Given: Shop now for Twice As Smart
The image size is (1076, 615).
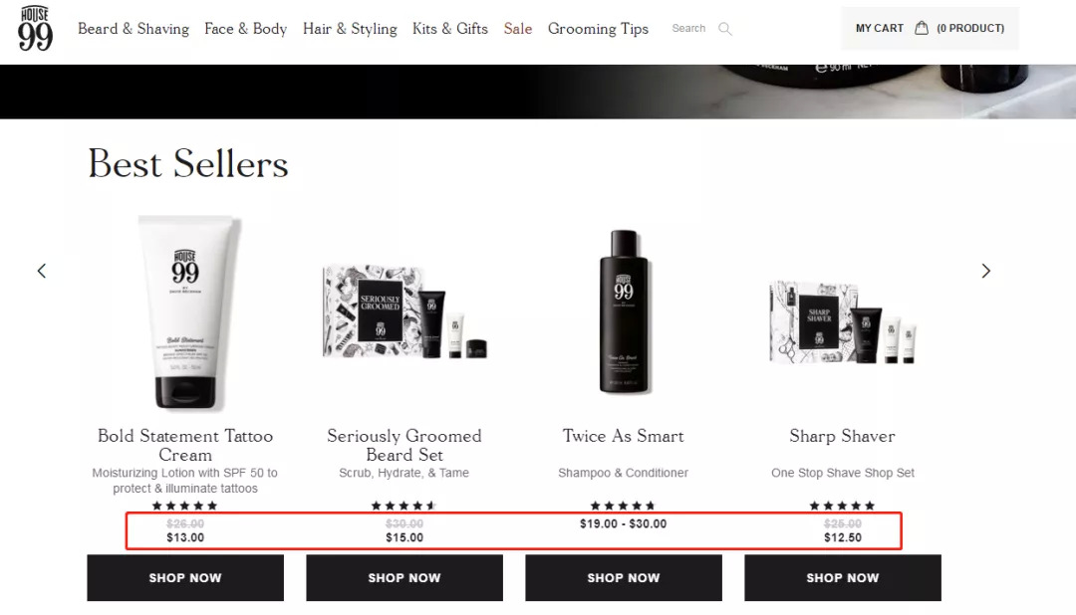Looking at the screenshot, I should [624, 578].
